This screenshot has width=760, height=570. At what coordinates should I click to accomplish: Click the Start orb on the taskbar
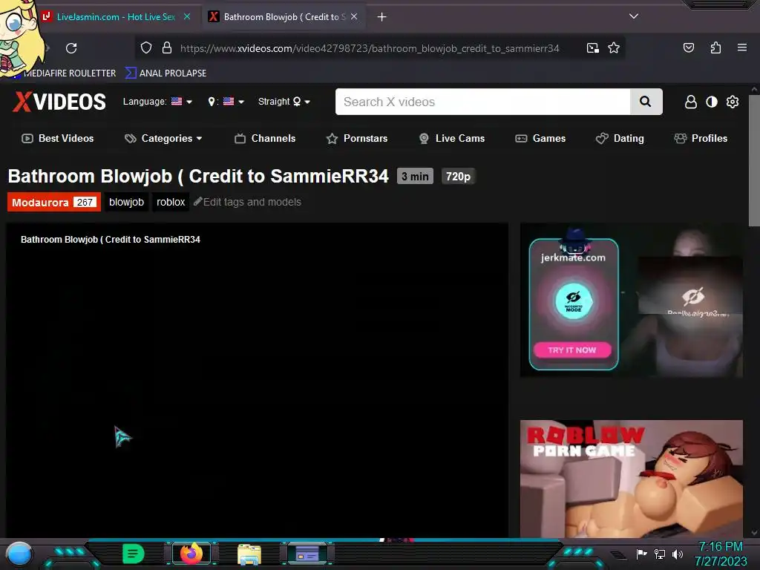click(x=19, y=554)
